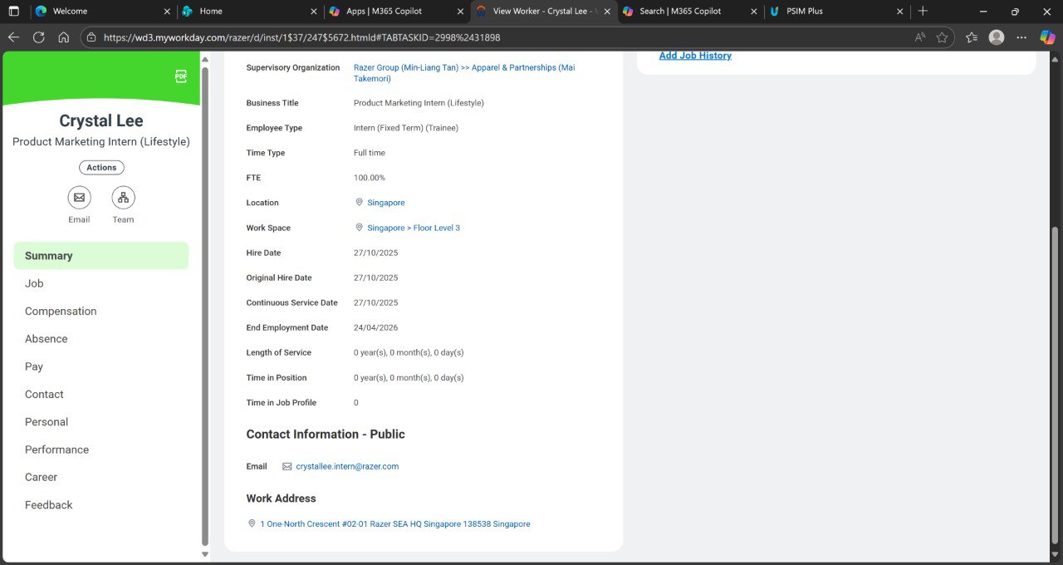Screen dimensions: 1063x565
Task: Open browser Settings and more menu
Action: click(x=1022, y=37)
